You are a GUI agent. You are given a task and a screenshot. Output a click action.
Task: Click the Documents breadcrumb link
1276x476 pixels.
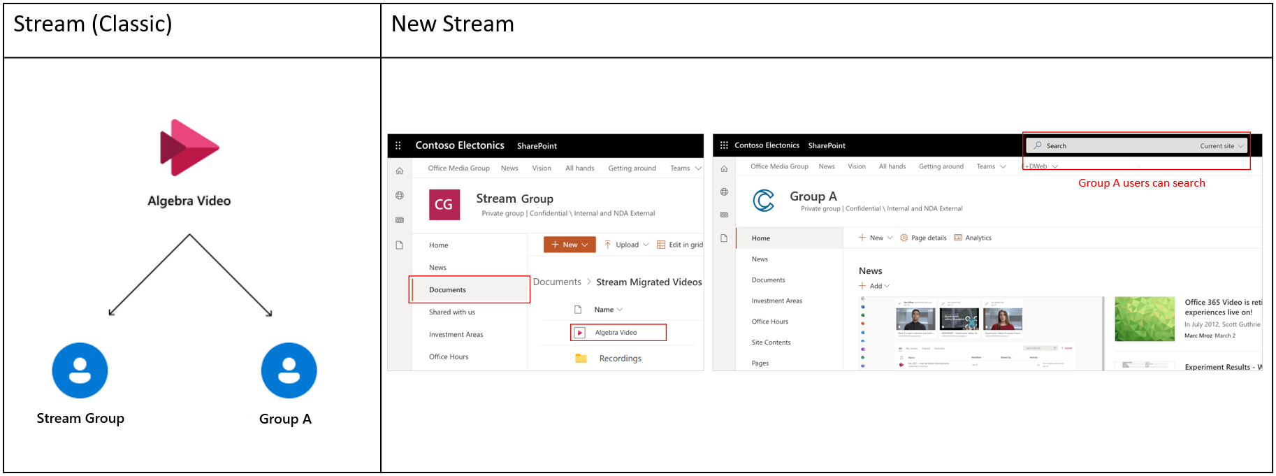(557, 282)
